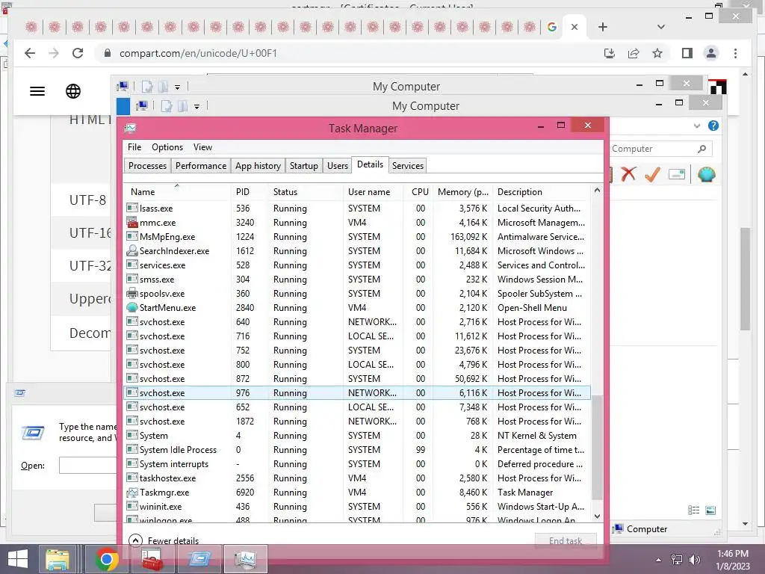The image size is (765, 574).
Task: Click the Chrome address bar URL
Action: tap(198, 53)
